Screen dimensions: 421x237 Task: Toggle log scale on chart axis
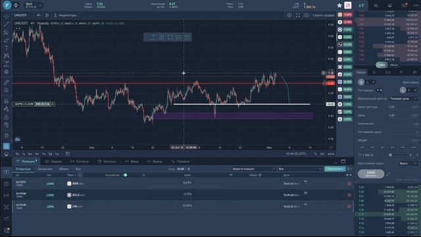322,153
